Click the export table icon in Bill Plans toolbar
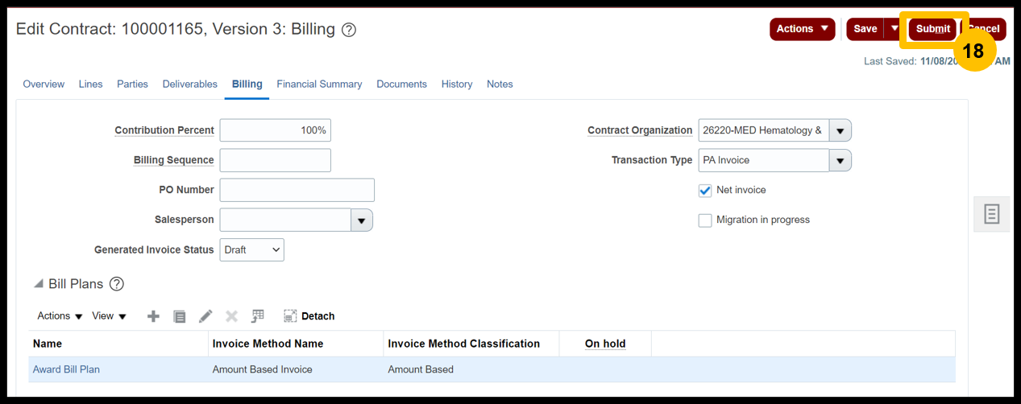Viewport: 1021px width, 404px height. [x=258, y=316]
